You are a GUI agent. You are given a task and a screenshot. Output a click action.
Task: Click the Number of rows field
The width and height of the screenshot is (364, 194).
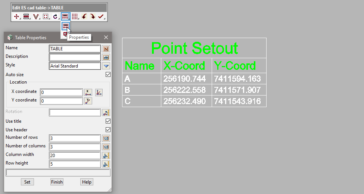(75, 138)
